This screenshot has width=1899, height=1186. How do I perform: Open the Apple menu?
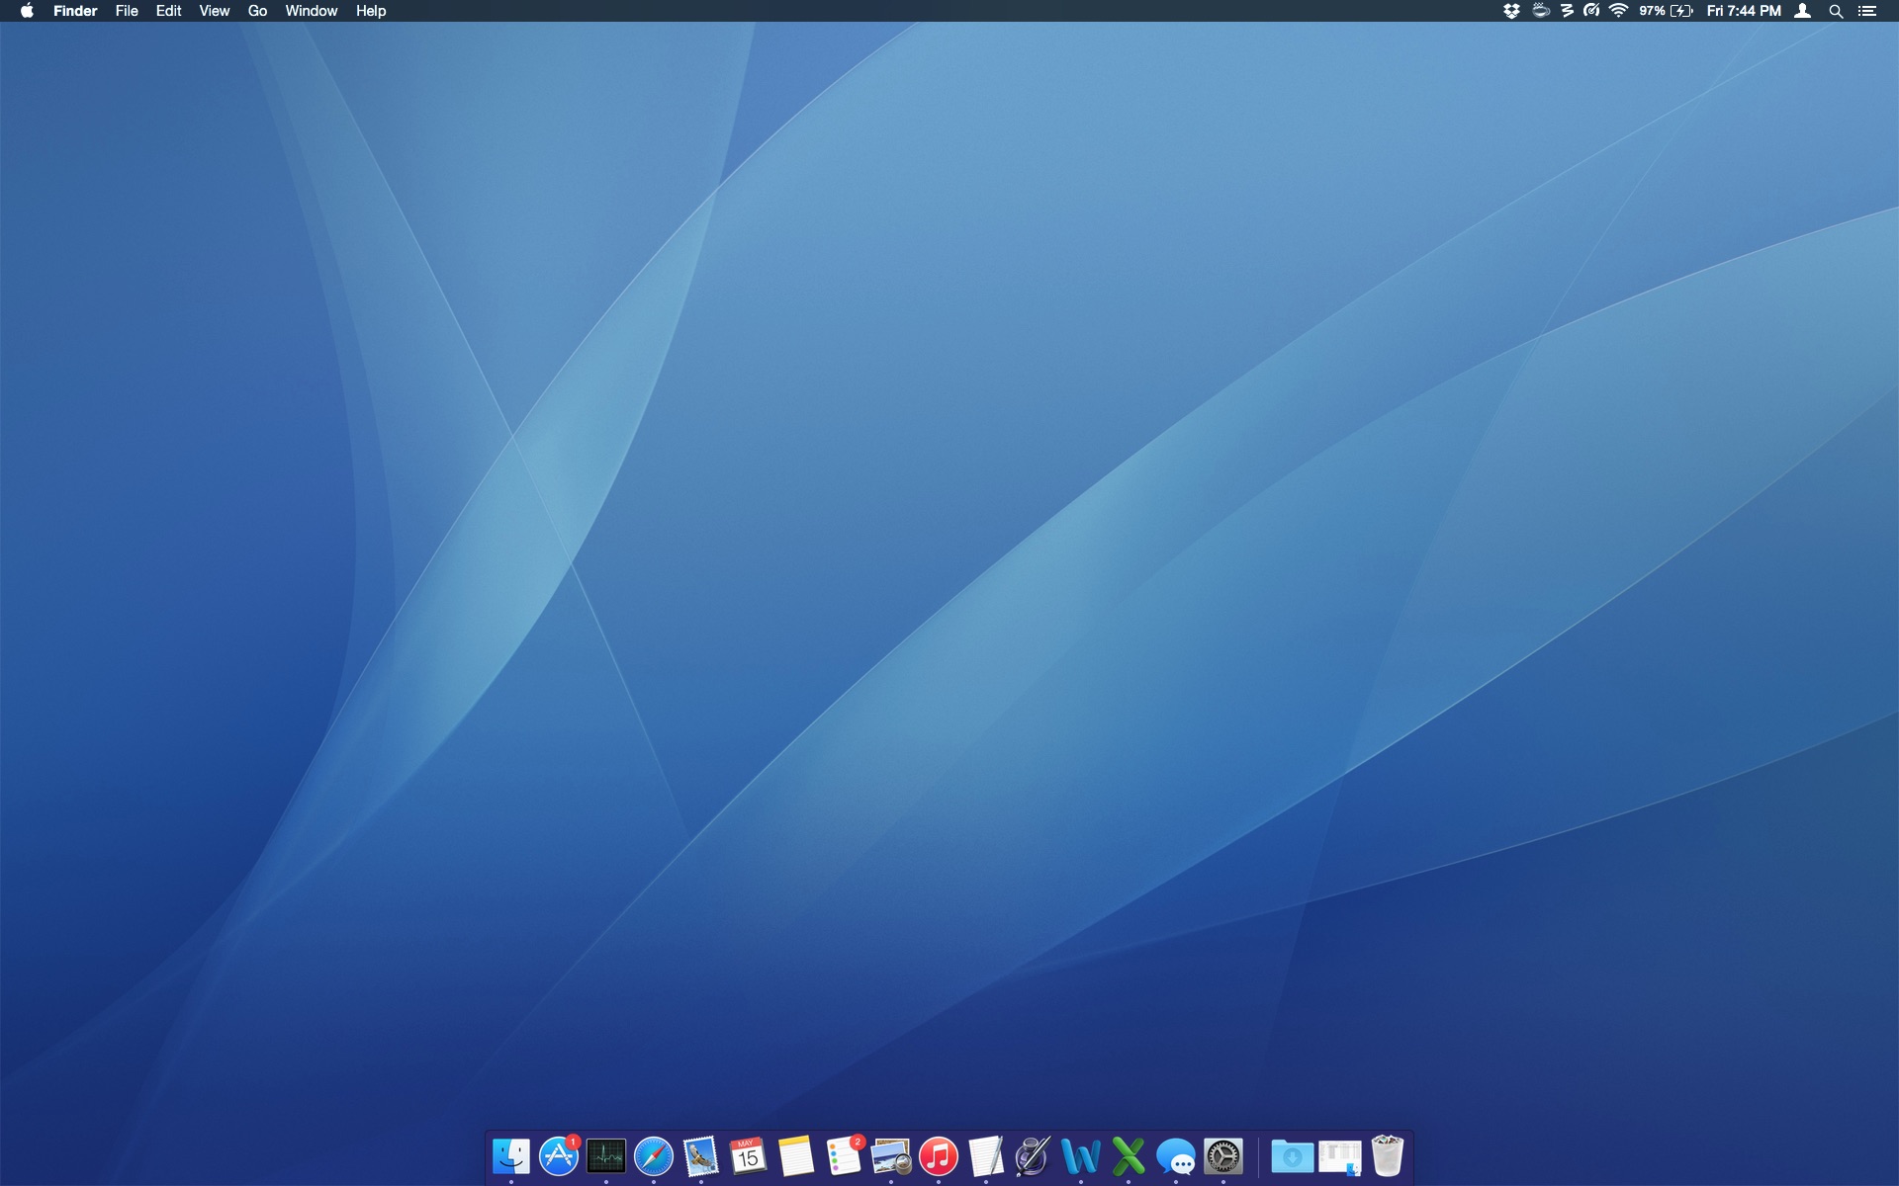(x=27, y=11)
